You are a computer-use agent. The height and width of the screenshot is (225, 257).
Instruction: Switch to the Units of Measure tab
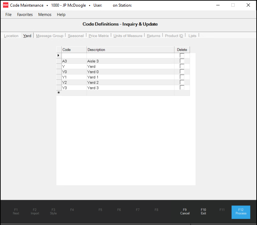coord(128,36)
